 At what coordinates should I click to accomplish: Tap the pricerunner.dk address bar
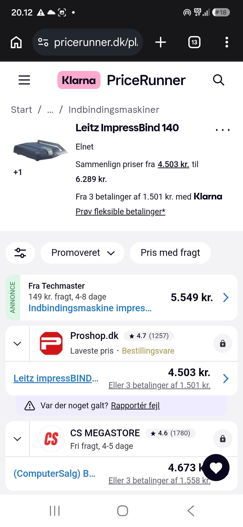point(88,42)
